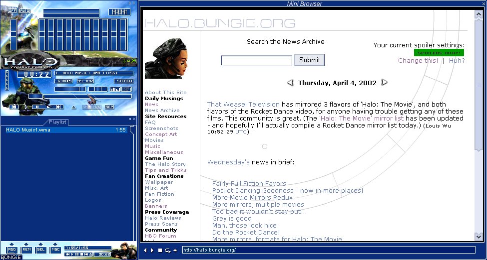Go to the previous day's news arrow
Image resolution: width=487 pixels, height=260 pixels.
coord(290,83)
